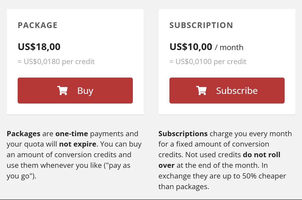This screenshot has height=200, width=302.
Task: Click the shopping cart icon beside Subscribe
Action: tap(201, 91)
